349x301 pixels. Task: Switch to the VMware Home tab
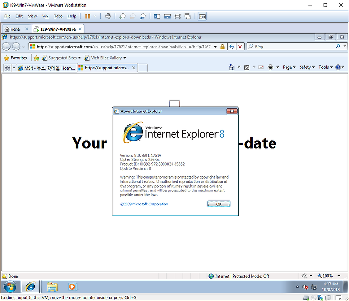[x=15, y=29]
